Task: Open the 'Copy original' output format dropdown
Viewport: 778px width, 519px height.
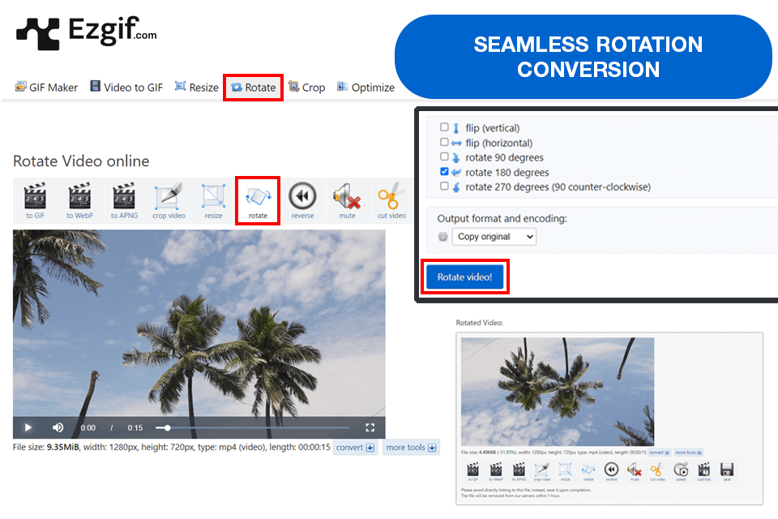Action: click(494, 237)
